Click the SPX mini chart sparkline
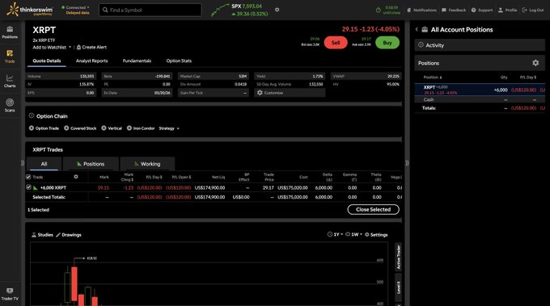550x306 pixels. point(220,10)
